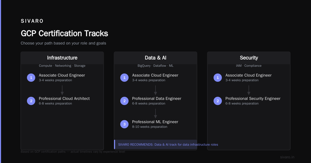Viewport: 311px width, 163px height.
Task: Click step 2 circle in Infrastructure track
Action: pyautogui.click(x=31, y=101)
